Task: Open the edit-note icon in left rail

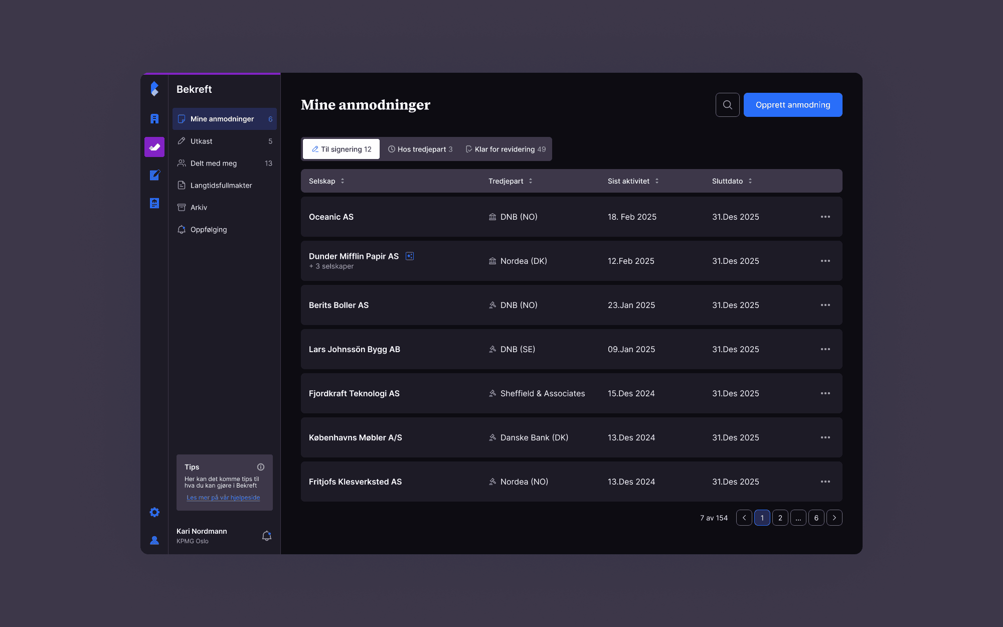Action: 154,175
